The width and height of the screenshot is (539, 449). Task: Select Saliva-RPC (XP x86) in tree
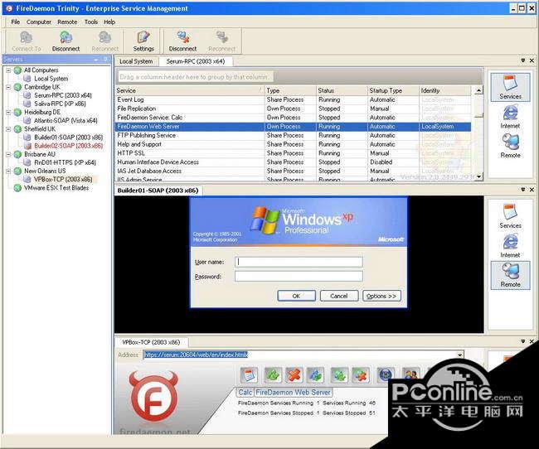point(60,104)
